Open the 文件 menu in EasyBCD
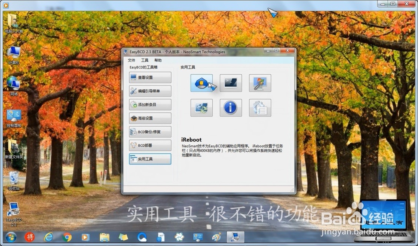 [x=131, y=60]
